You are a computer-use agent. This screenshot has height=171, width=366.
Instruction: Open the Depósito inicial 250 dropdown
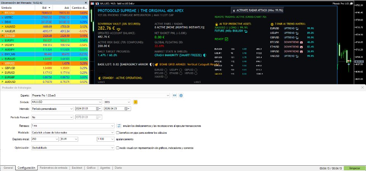pos(45,139)
